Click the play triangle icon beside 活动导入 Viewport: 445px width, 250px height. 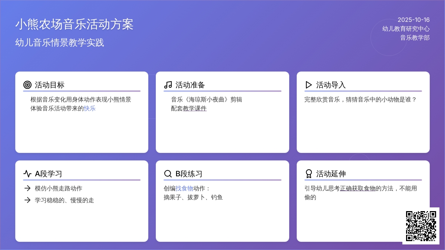point(309,85)
